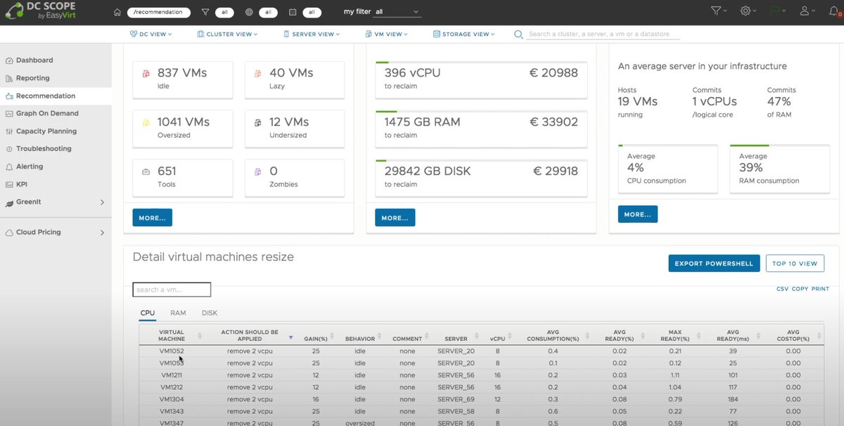844x426 pixels.
Task: Click the home icon in top bar
Action: pos(117,12)
